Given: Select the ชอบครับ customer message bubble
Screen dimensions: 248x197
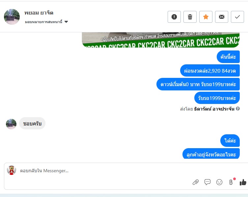Looking at the screenshot, I should (32, 123).
